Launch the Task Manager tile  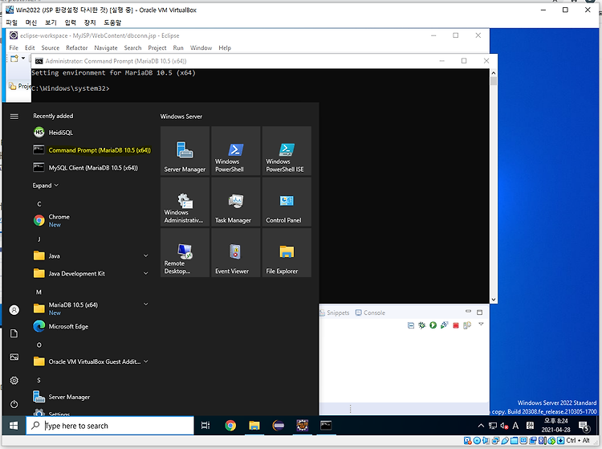(x=236, y=202)
